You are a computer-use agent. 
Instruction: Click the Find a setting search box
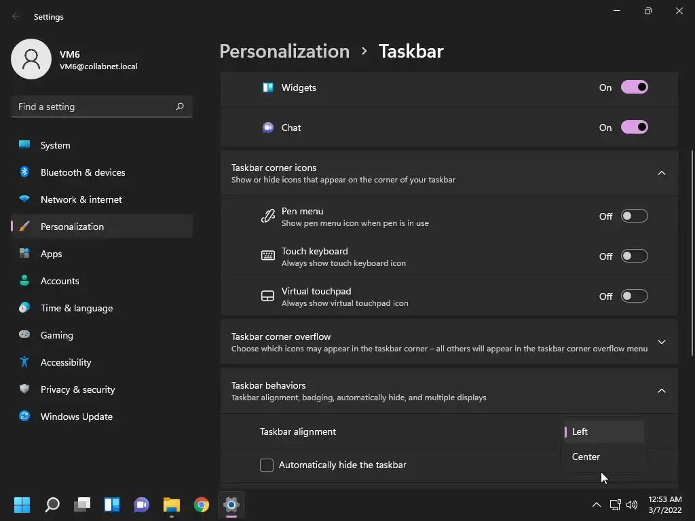(x=102, y=107)
